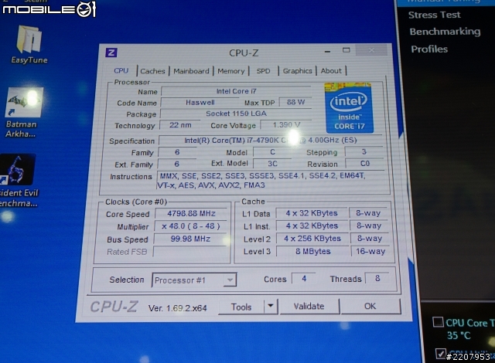
Task: Click the Specification field i7-4790K
Action: click(x=270, y=141)
